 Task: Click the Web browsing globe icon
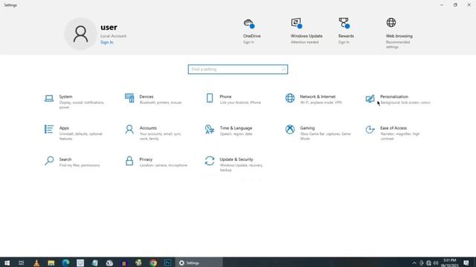point(391,22)
